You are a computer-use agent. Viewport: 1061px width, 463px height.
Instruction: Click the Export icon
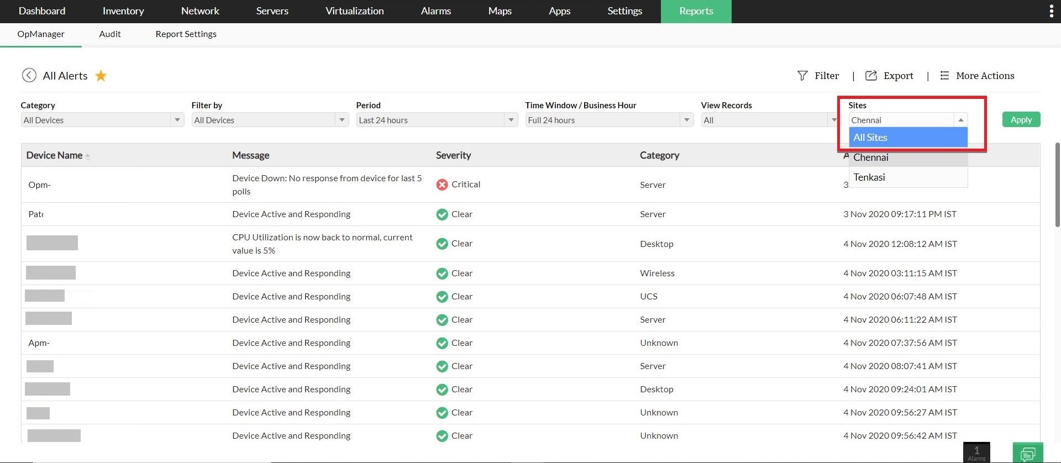point(871,76)
